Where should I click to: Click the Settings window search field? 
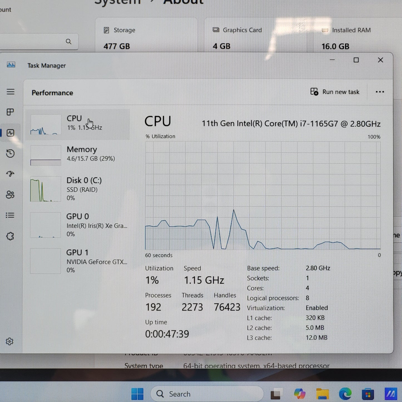coord(39,41)
